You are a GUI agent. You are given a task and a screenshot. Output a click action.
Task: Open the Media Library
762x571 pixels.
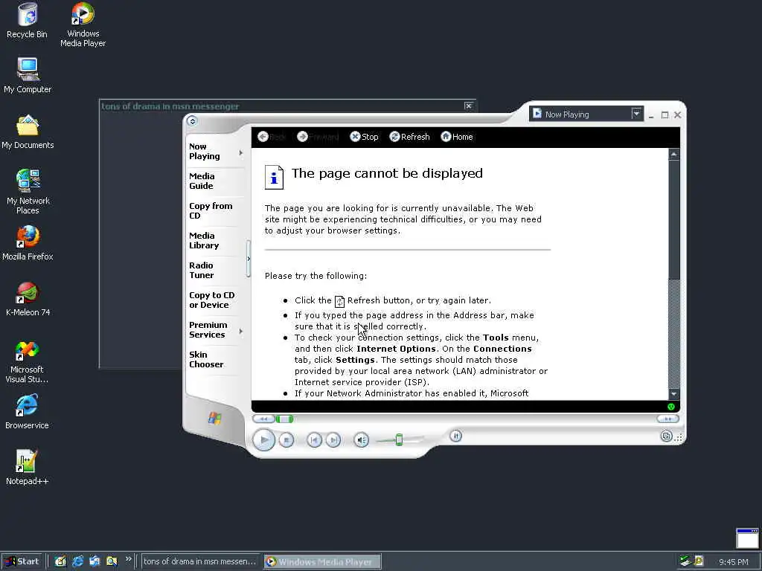(x=212, y=240)
